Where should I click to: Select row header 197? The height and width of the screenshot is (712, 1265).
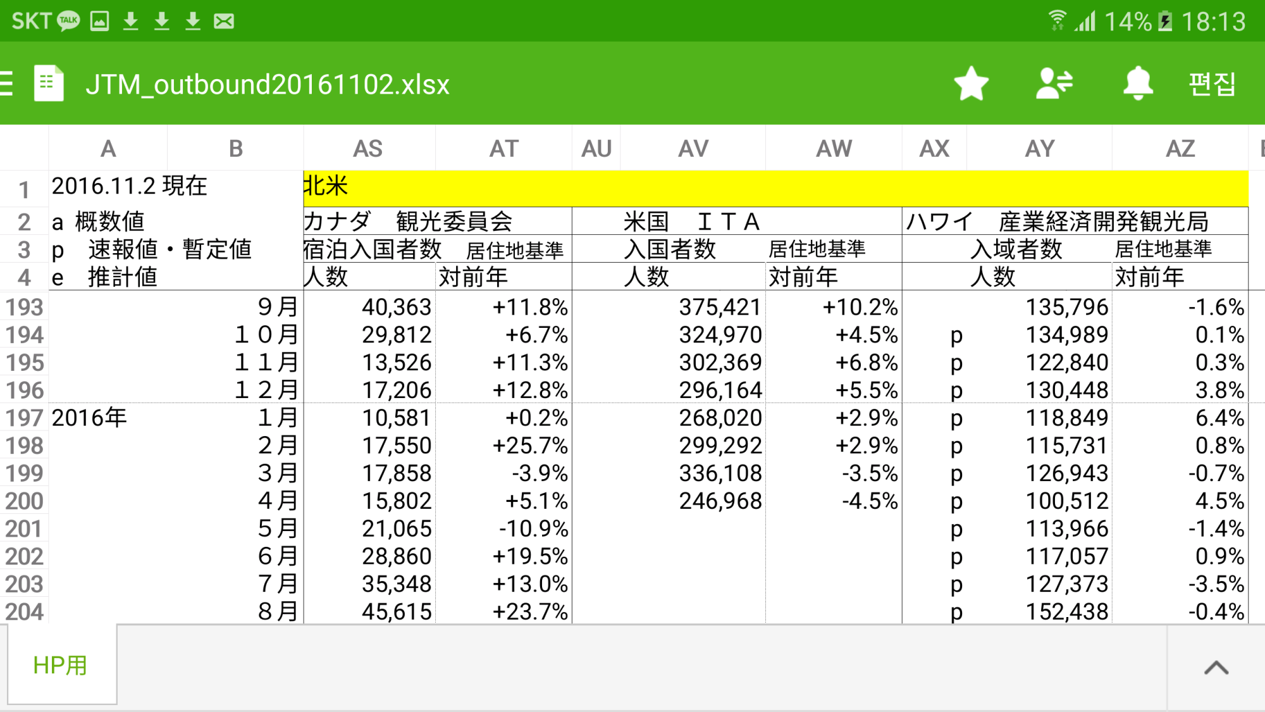tap(24, 418)
